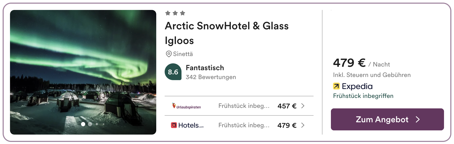Viewport: 454px width, 144px height.
Task: Click the Zum Angebot button
Action: (x=387, y=119)
